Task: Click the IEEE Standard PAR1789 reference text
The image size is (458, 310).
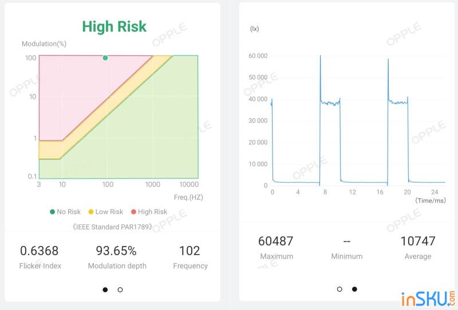Action: point(112,227)
